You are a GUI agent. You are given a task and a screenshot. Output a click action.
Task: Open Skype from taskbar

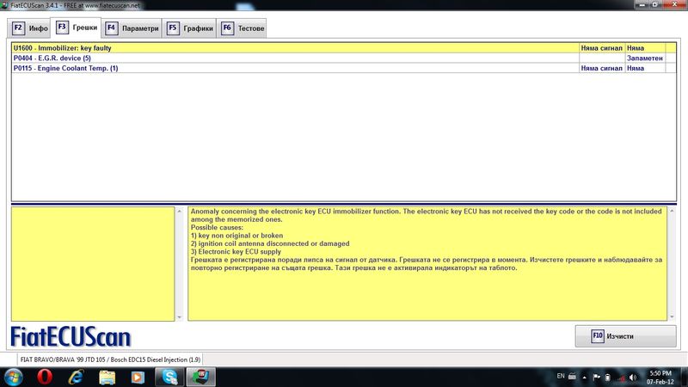point(169,378)
